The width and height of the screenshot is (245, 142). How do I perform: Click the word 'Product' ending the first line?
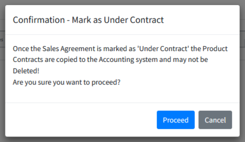pyautogui.click(x=217, y=49)
